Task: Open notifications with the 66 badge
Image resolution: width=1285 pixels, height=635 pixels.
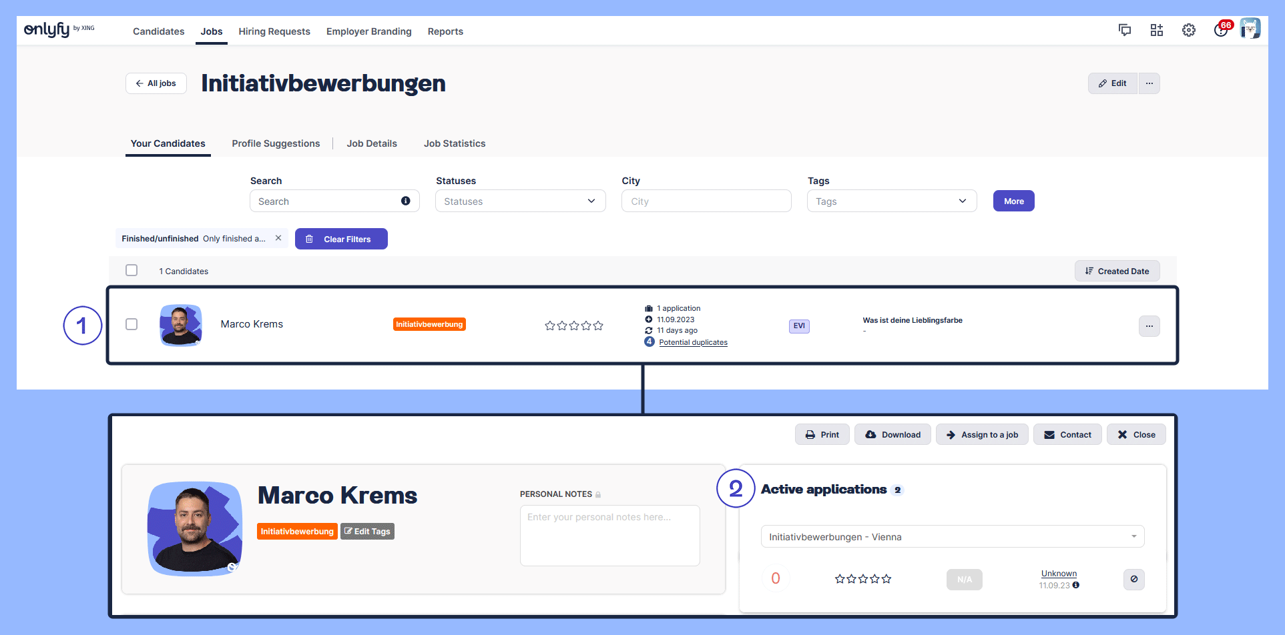Action: click(x=1221, y=30)
